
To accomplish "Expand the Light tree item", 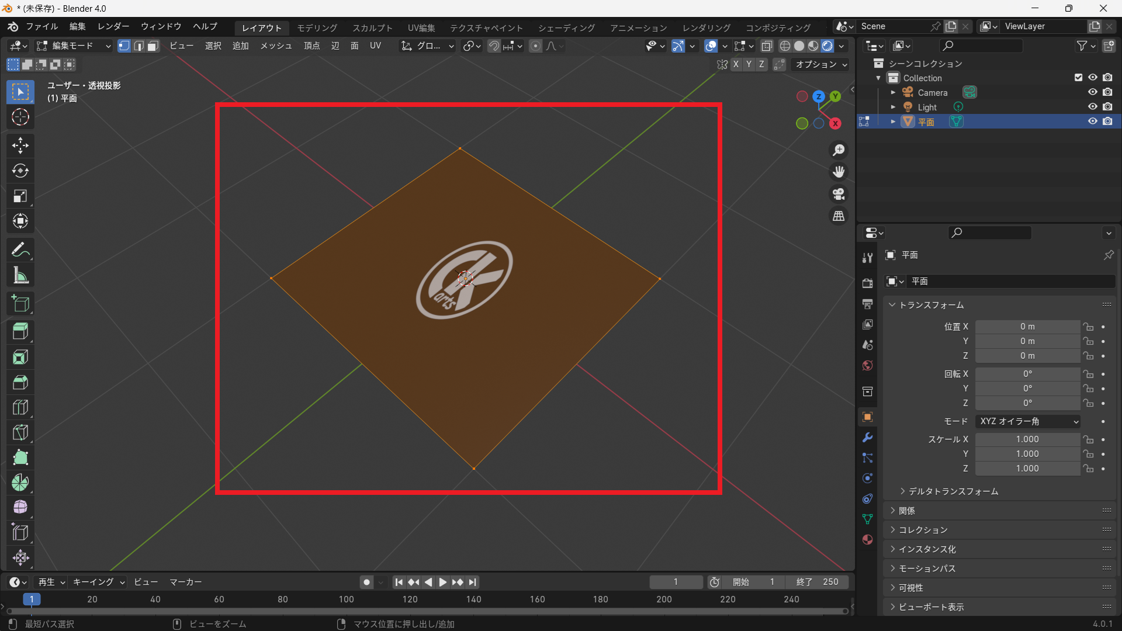I will 893,107.
